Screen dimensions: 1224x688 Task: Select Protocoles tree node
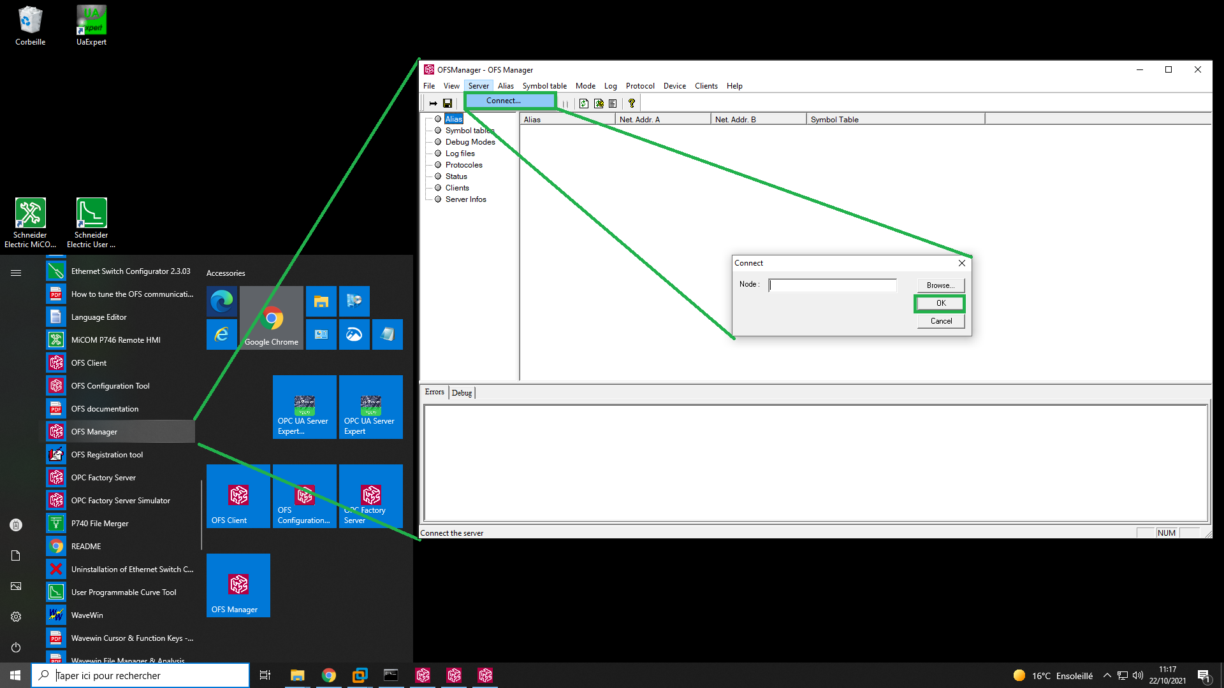click(463, 165)
